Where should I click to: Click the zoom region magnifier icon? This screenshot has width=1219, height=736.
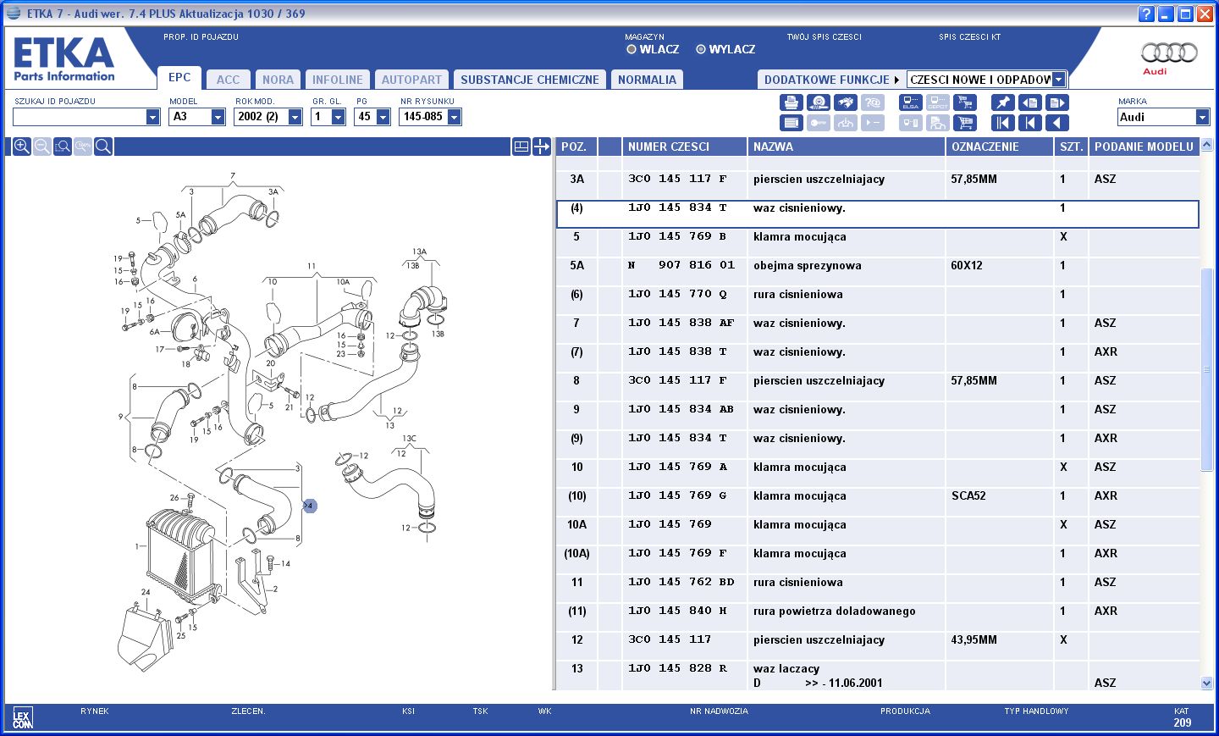coord(63,147)
